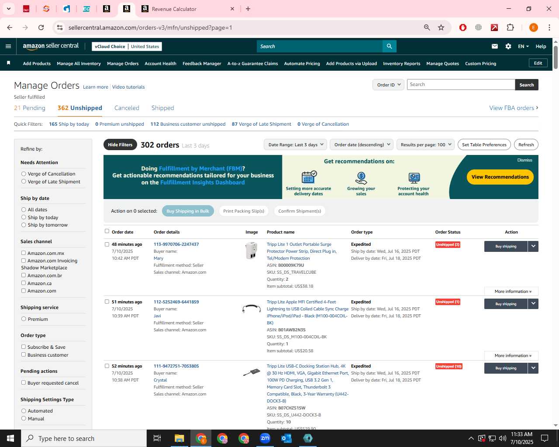Expand Buy shipping arrow for Mary's order

[x=533, y=246]
